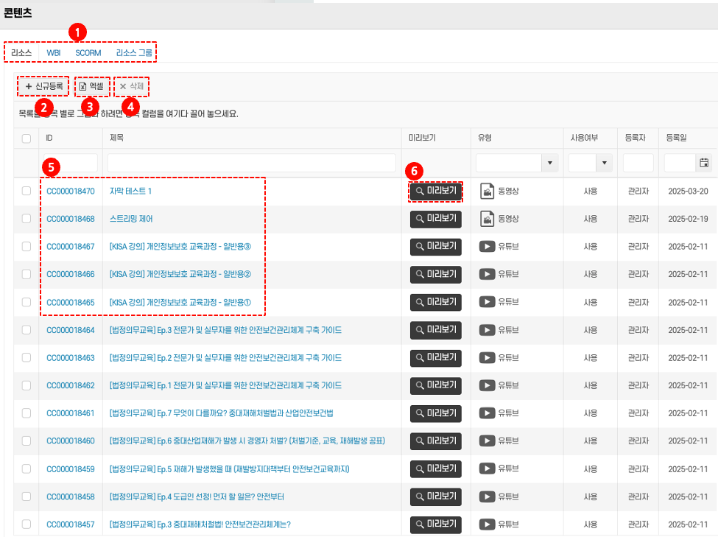This screenshot has height=537, width=718.
Task: Click the YouTube icon in row CC000018460
Action: pyautogui.click(x=487, y=441)
